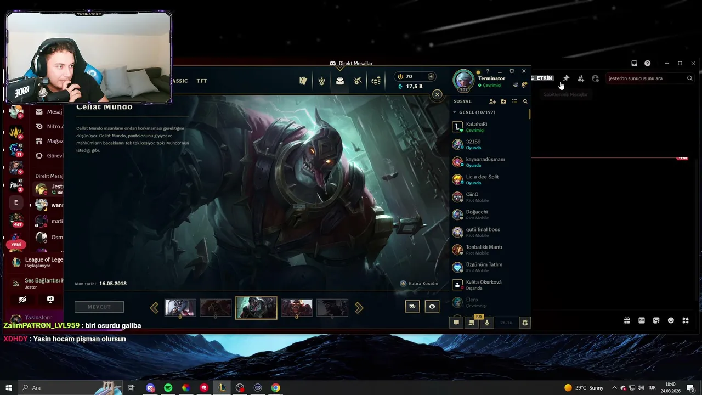
Task: Click the MEVCUT button
Action: tap(99, 307)
